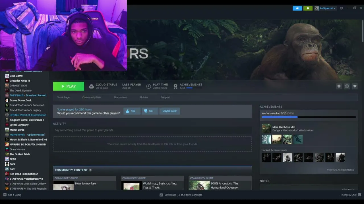The width and height of the screenshot is (364, 204).
Task: Open '100% Ancestors' community guide
Action: point(220,183)
